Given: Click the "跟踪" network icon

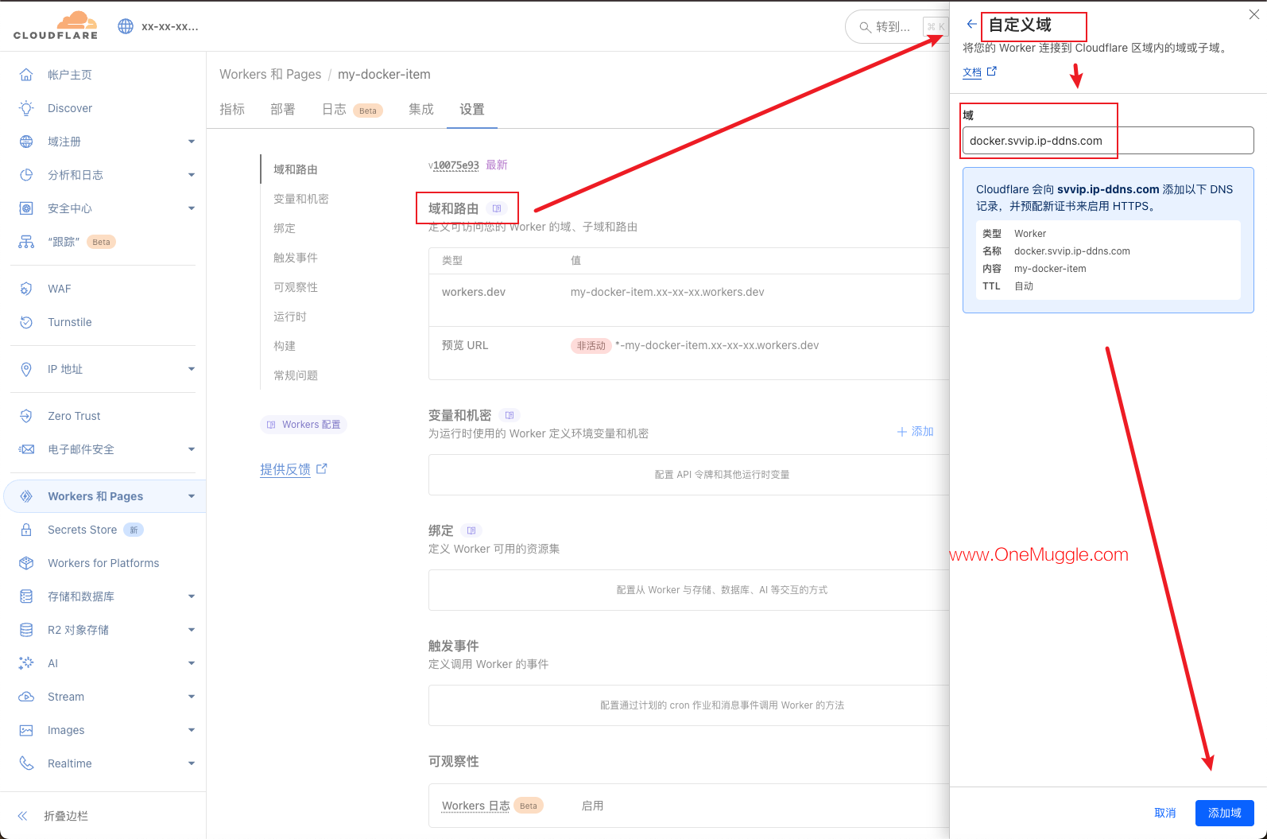Looking at the screenshot, I should click(x=26, y=242).
